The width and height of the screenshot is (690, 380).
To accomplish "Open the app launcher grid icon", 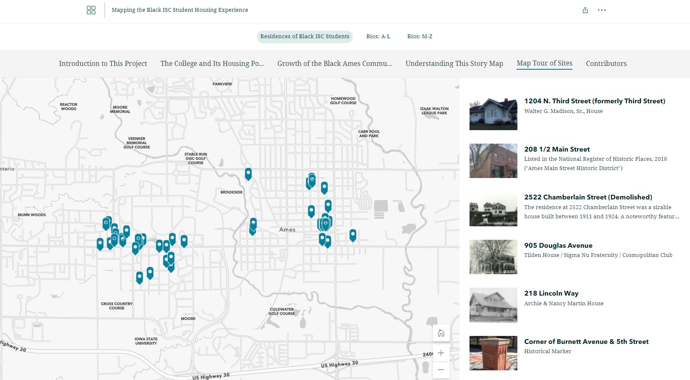I will tap(91, 10).
